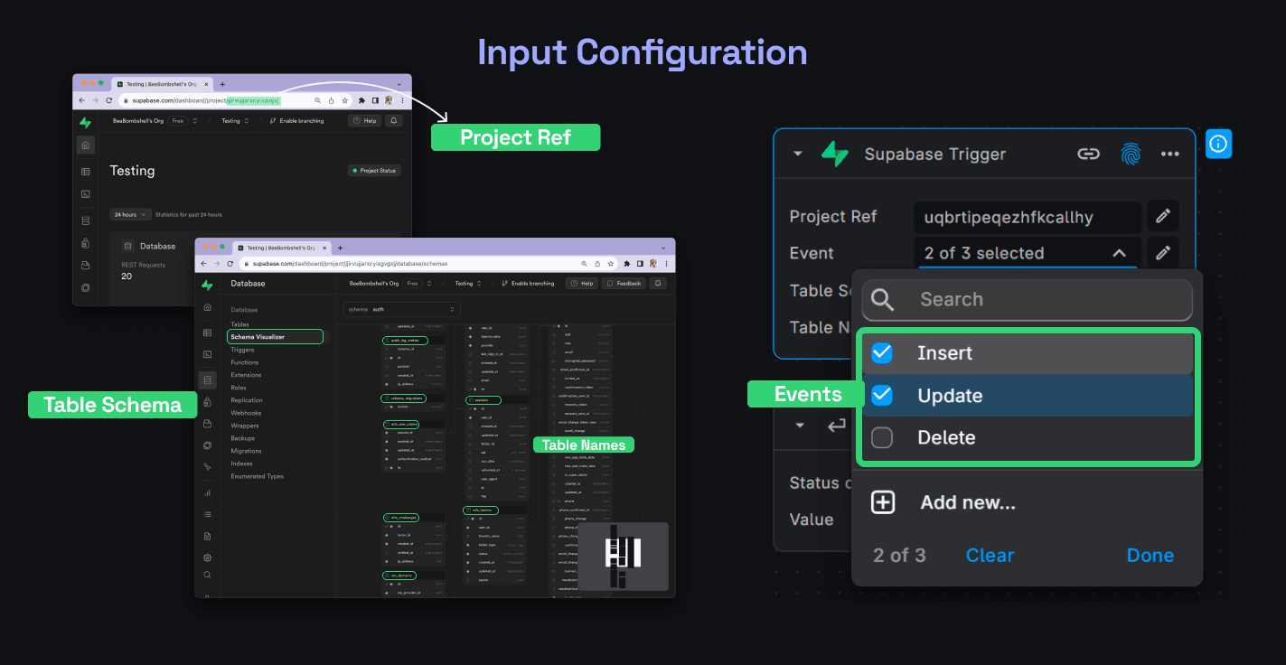This screenshot has width=1286, height=665.
Task: Uncheck the Update event checkbox
Action: coord(881,395)
